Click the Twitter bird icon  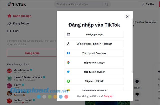[x=68, y=72]
